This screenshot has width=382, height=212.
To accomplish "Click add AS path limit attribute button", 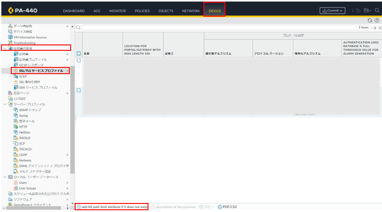I will click(112, 207).
